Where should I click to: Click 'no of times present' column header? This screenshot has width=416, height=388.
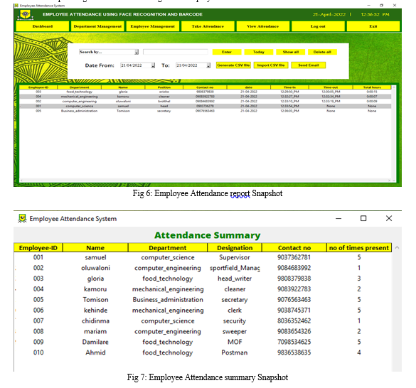(358, 248)
